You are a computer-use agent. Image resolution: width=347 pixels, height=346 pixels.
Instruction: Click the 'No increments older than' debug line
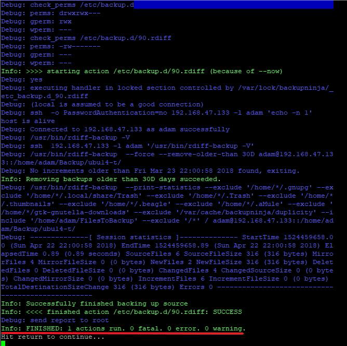coord(150,171)
